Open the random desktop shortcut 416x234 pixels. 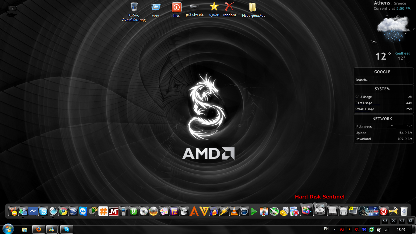point(229,10)
